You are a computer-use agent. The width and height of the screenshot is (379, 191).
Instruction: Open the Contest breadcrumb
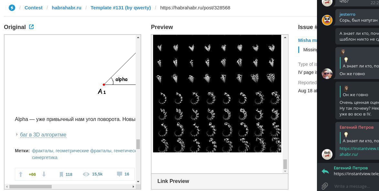tap(34, 7)
